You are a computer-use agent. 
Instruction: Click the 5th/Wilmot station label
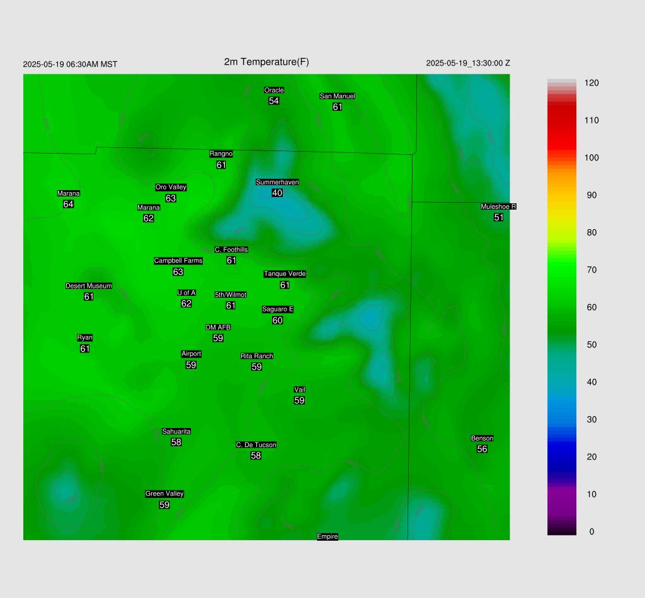point(231,295)
